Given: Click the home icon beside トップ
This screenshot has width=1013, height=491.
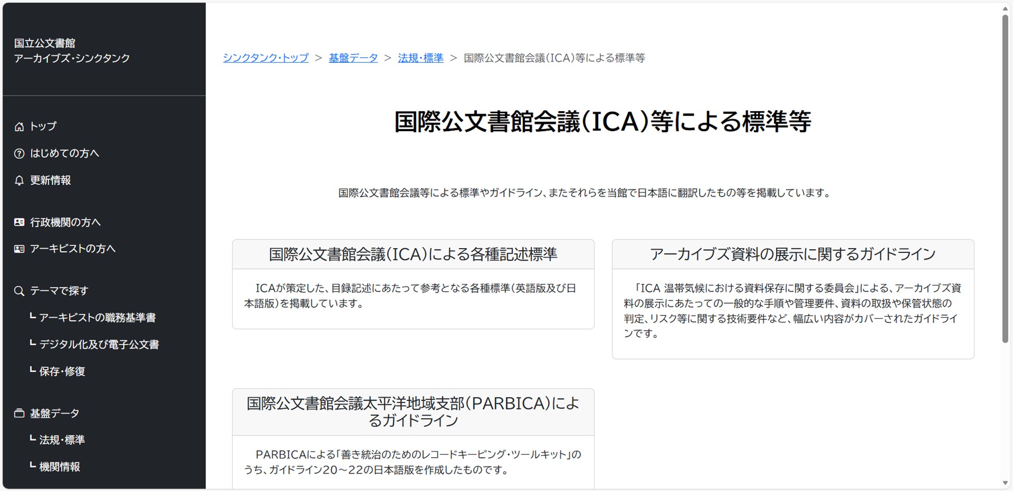Looking at the screenshot, I should [x=19, y=127].
